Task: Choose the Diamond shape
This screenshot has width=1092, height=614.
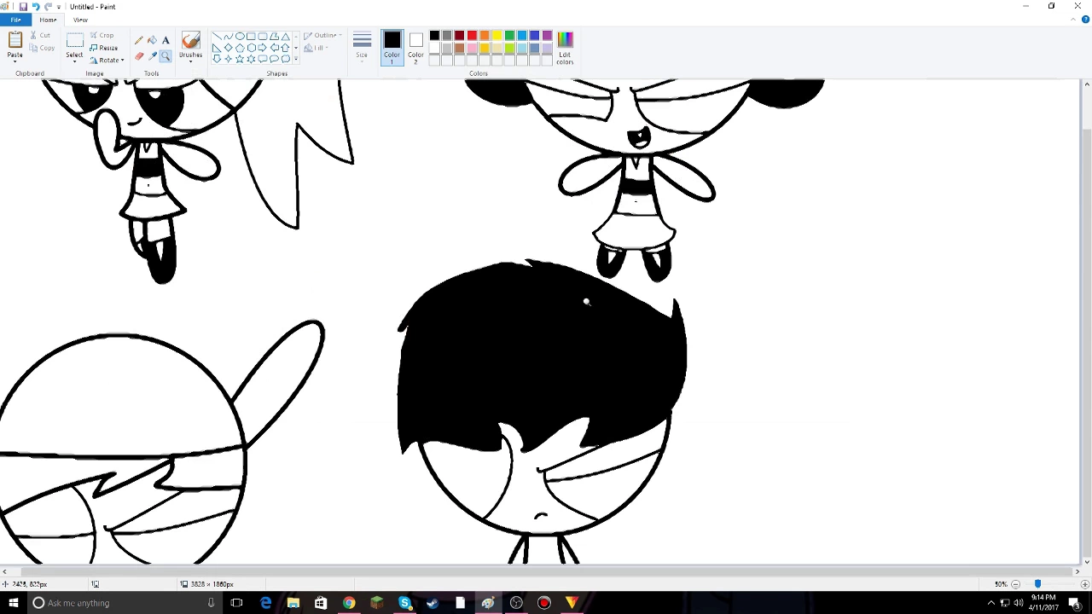Action: (229, 48)
